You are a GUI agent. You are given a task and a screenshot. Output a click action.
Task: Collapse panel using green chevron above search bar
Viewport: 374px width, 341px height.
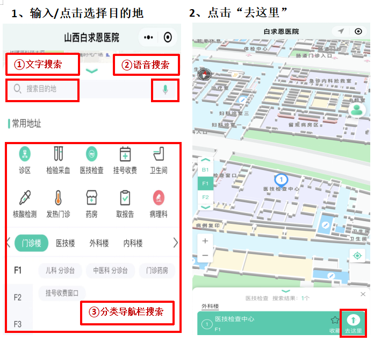coord(91,70)
